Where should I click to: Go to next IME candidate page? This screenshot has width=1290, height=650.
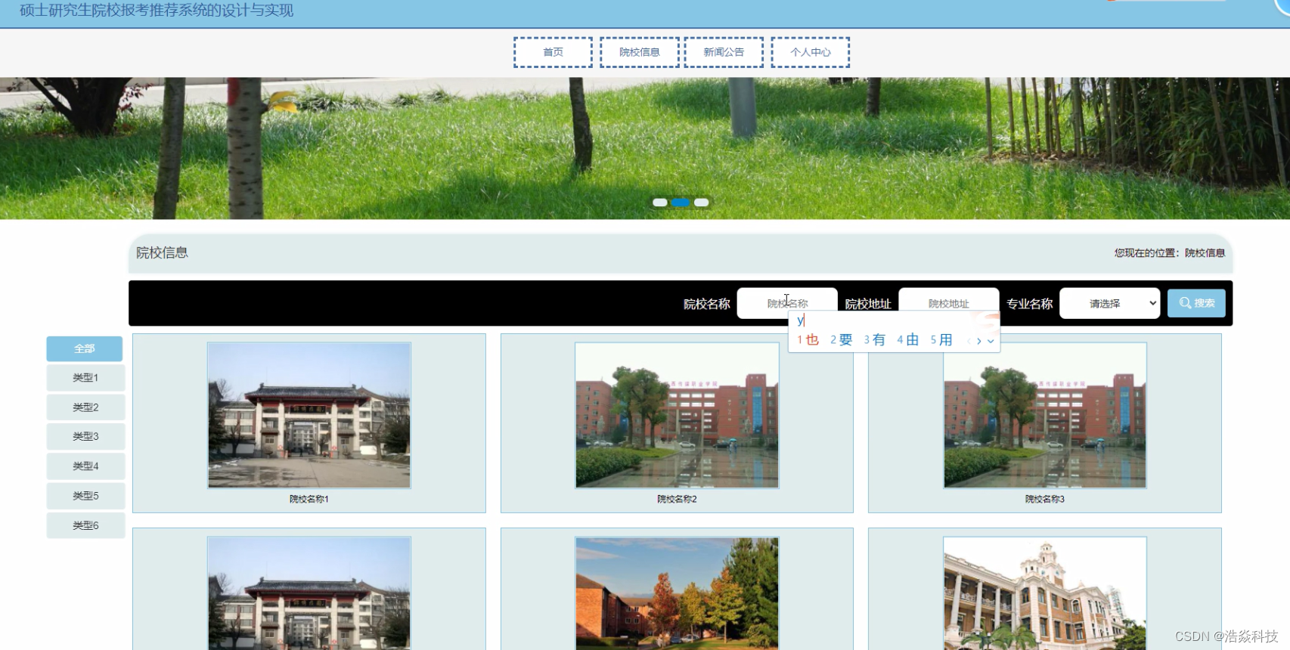click(979, 342)
